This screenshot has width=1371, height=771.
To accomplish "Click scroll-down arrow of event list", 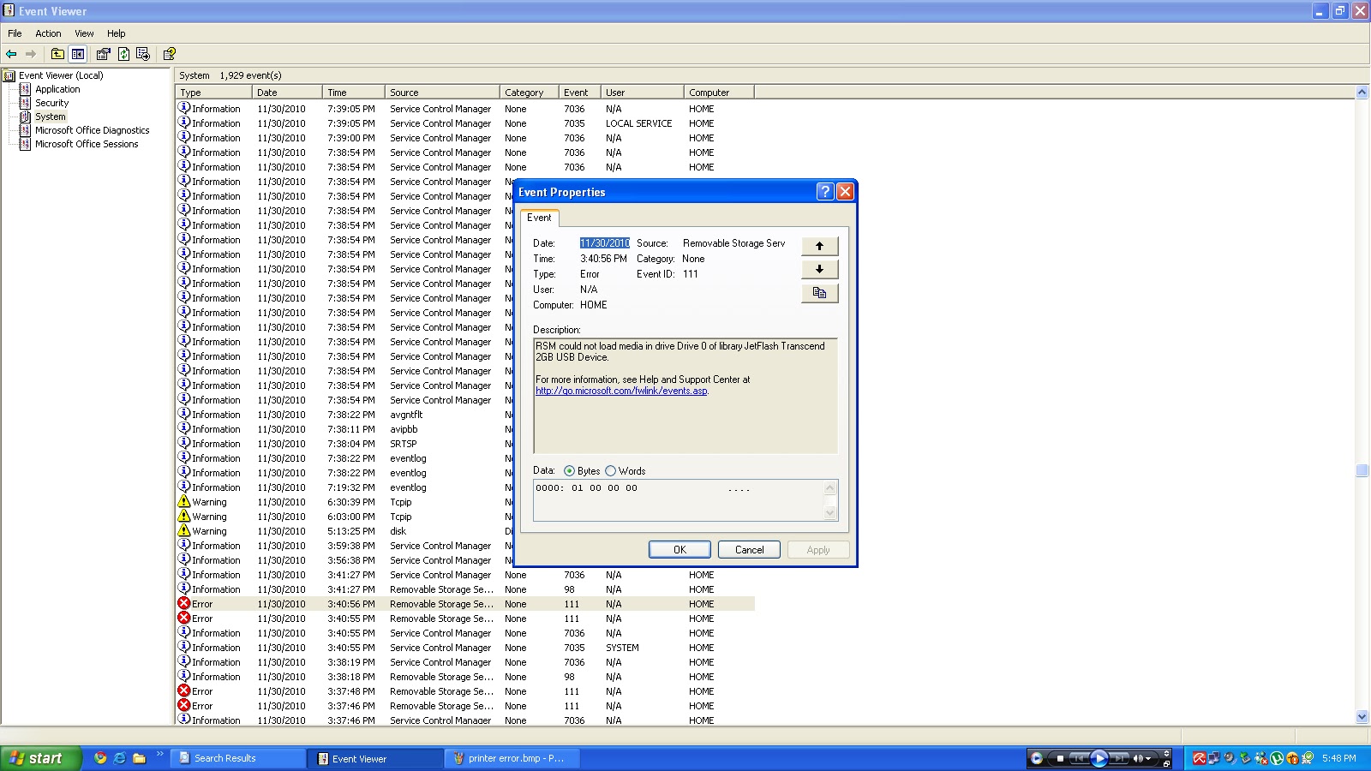I will point(1362,717).
